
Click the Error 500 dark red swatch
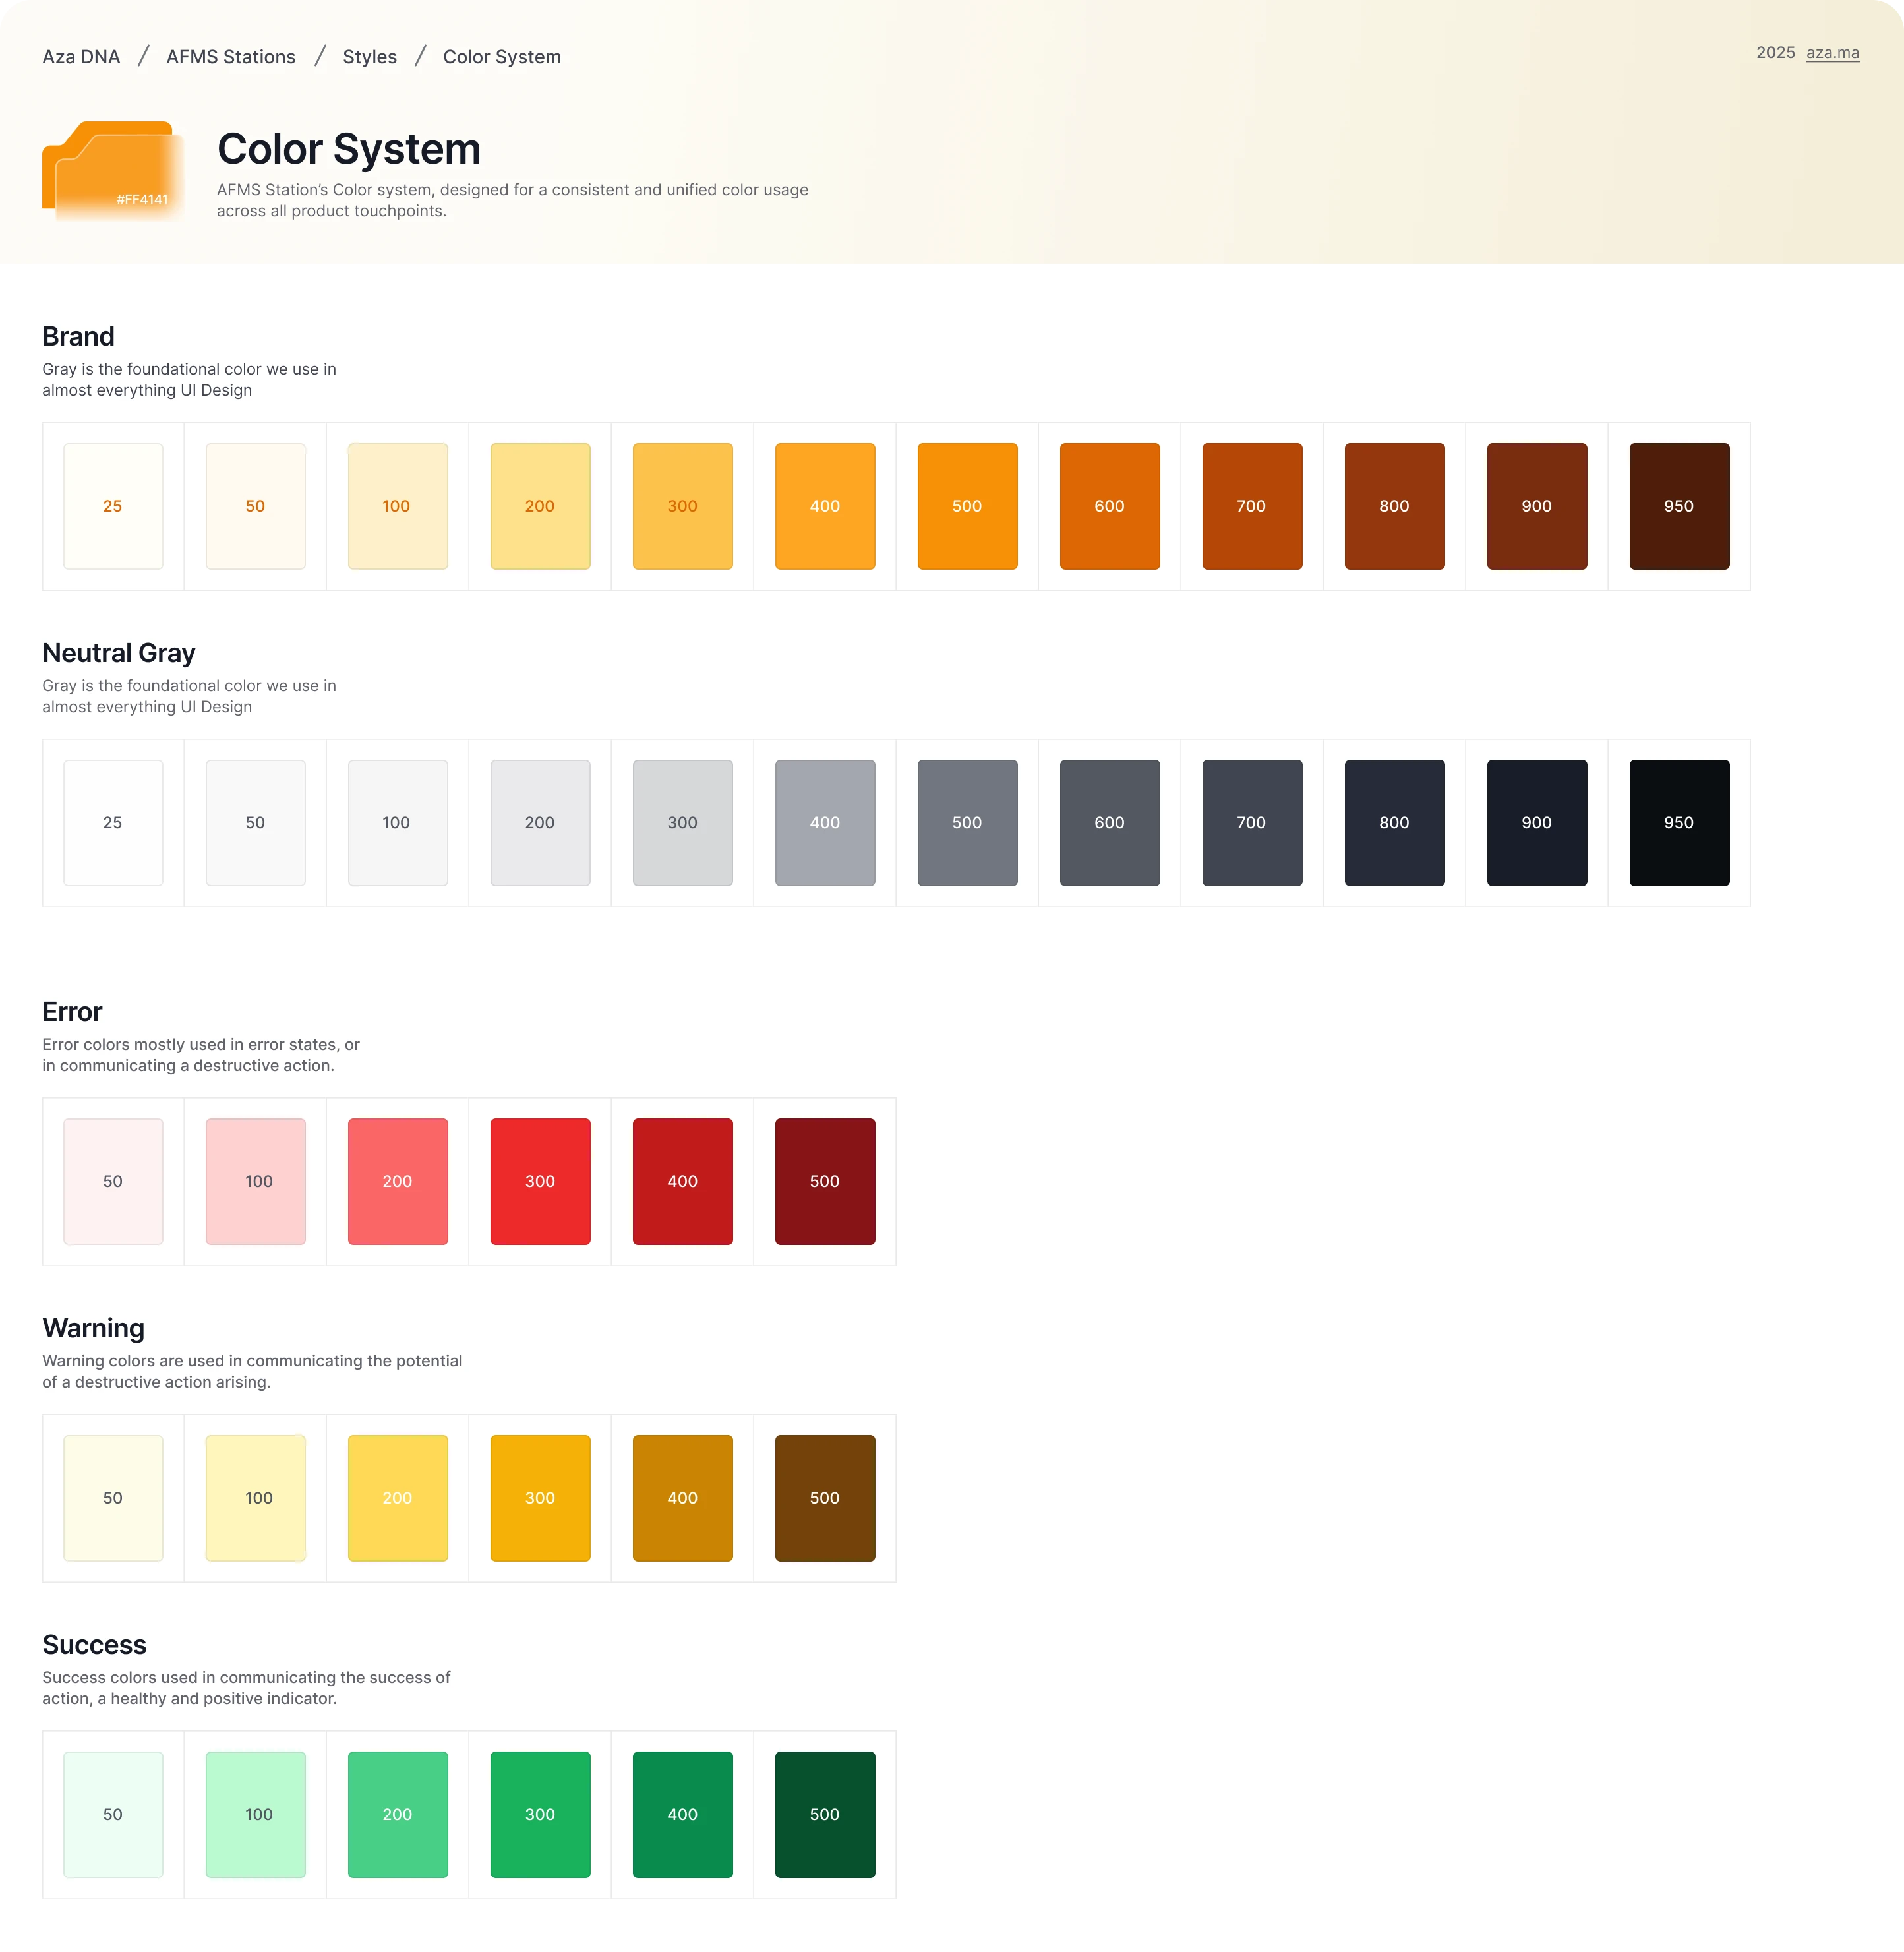coord(825,1182)
